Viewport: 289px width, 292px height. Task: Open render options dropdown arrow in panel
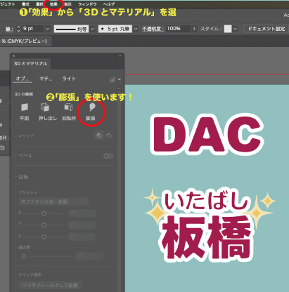point(120,79)
